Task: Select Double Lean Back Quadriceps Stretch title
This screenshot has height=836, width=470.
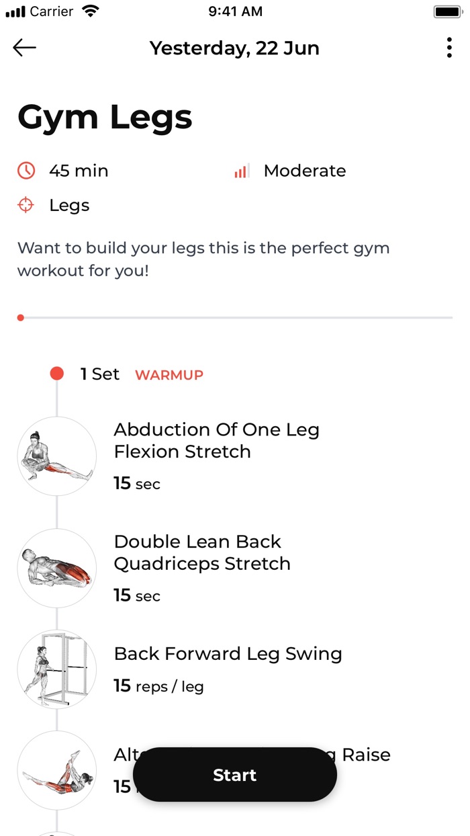Action: coord(202,552)
